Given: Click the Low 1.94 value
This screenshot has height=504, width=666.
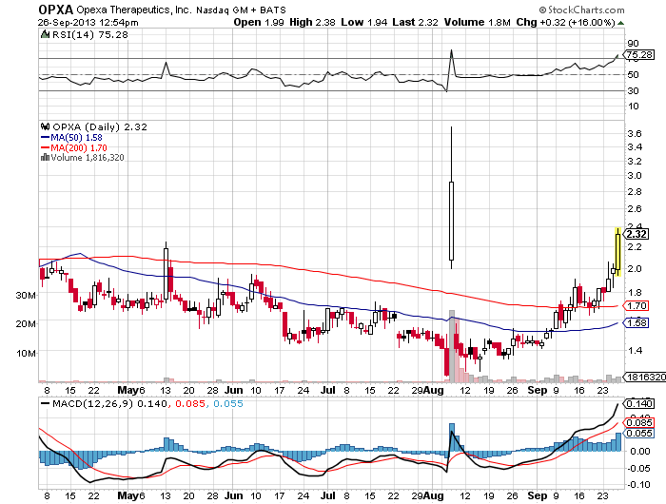Looking at the screenshot, I should point(364,23).
